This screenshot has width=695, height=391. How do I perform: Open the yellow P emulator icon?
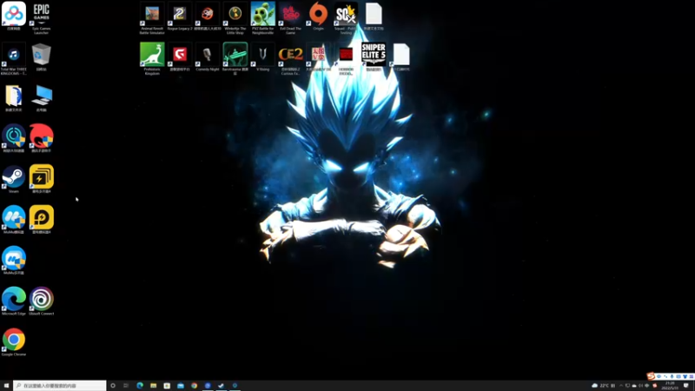tap(41, 220)
